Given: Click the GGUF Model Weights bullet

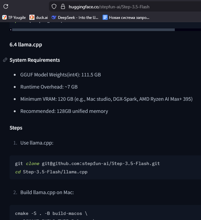Looking at the screenshot, I should click(60, 75).
